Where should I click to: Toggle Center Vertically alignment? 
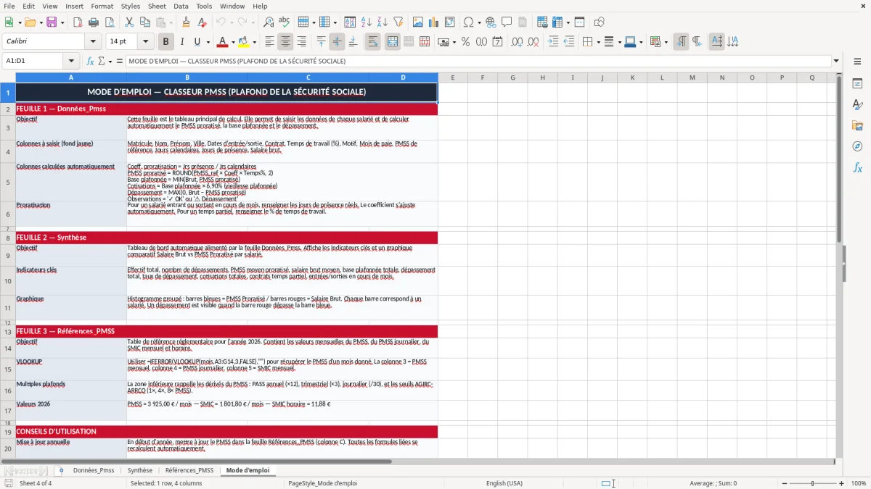(336, 42)
